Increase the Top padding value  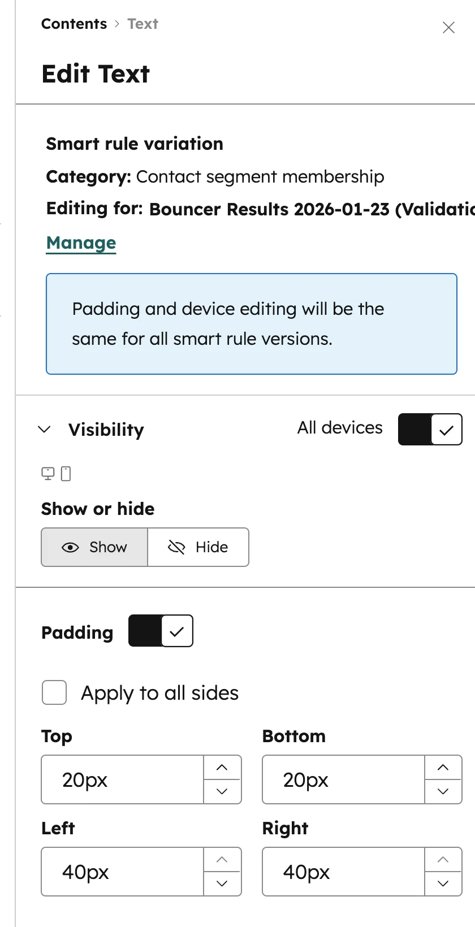[222, 768]
